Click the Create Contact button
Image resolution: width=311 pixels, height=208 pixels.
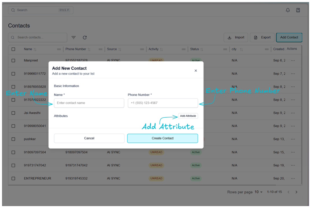(x=162, y=138)
